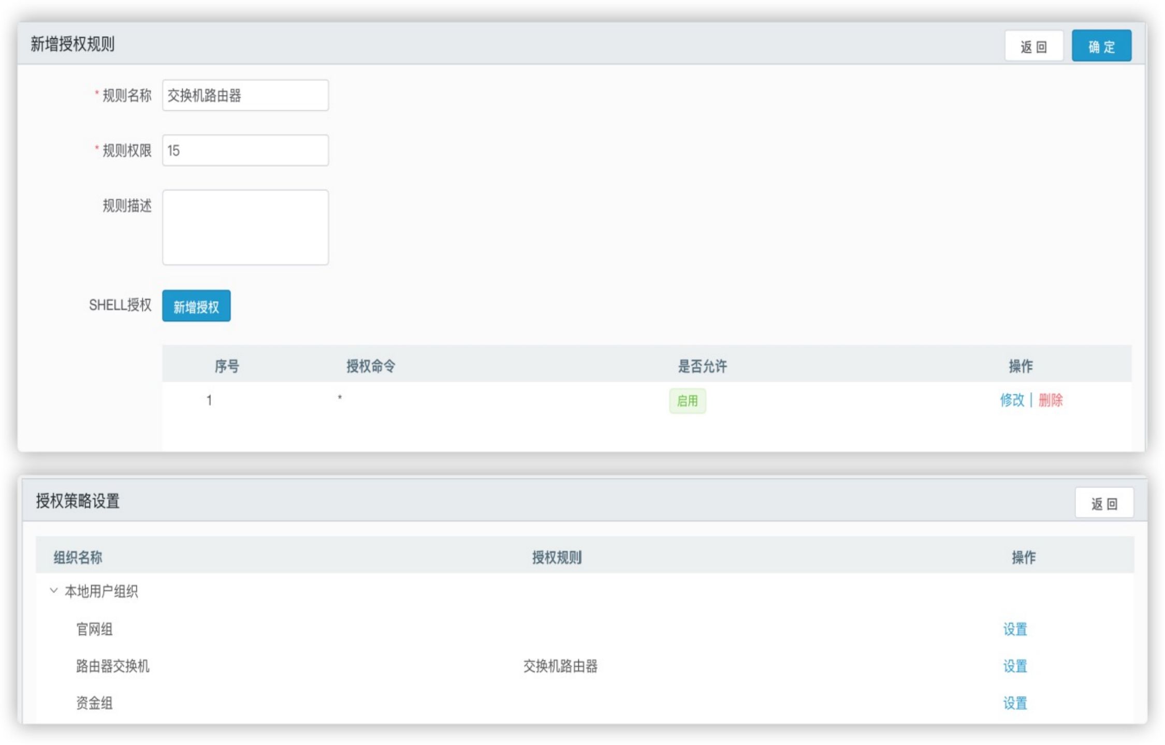This screenshot has width=1165, height=745.
Task: Click 返回 in the 授权策略设置 header
Action: point(1104,503)
